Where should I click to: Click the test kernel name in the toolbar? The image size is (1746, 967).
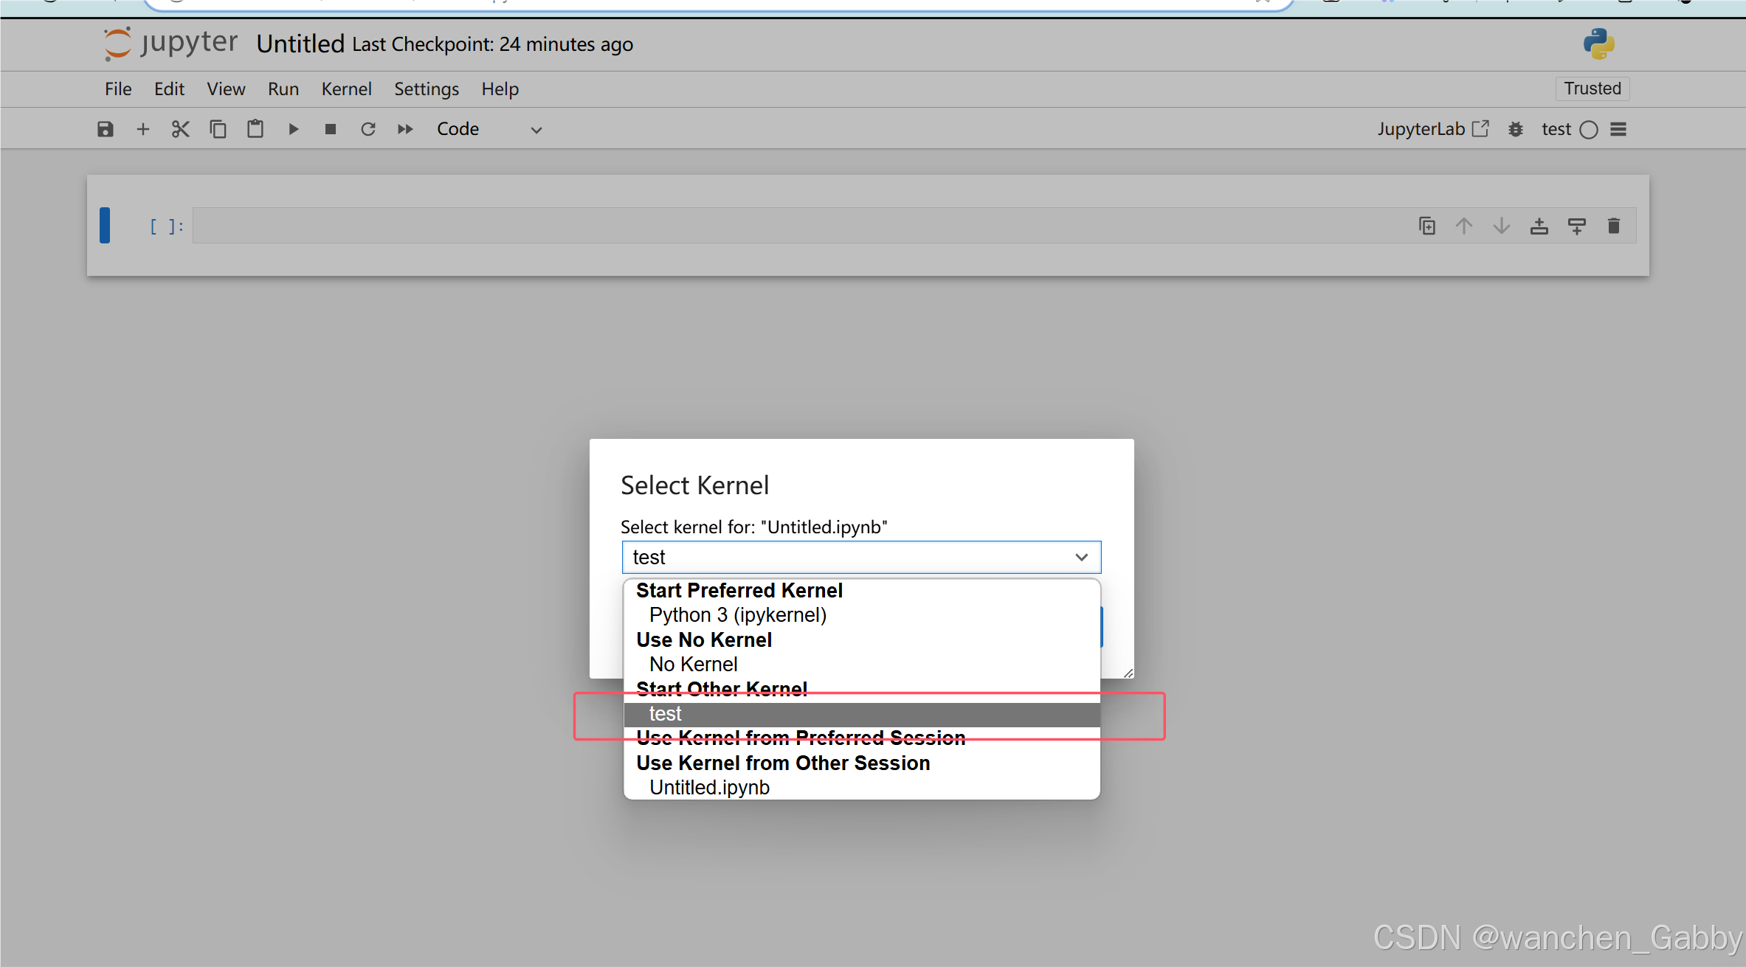[1556, 129]
